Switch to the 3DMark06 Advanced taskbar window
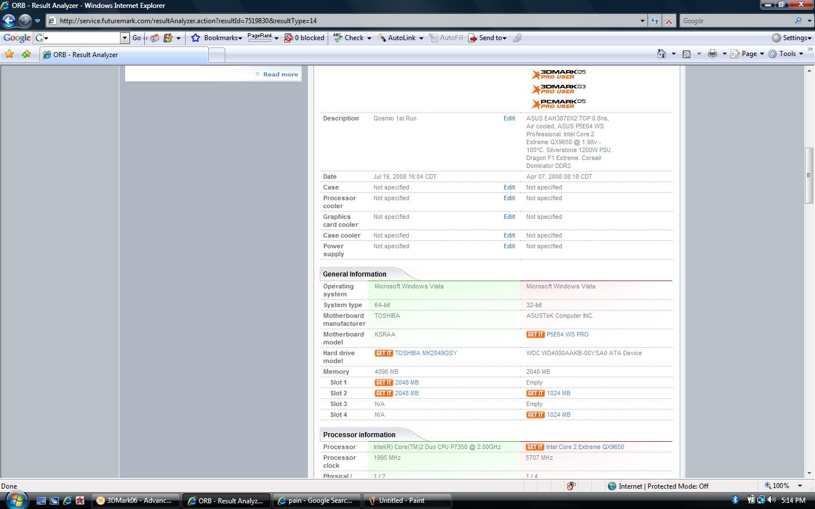Image resolution: width=815 pixels, height=509 pixels. [135, 501]
